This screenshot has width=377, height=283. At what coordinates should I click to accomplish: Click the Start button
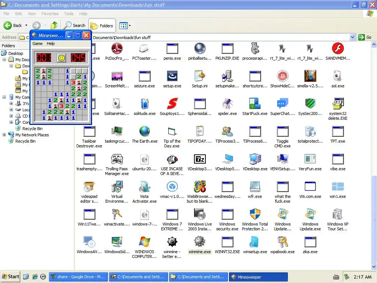tap(10, 276)
